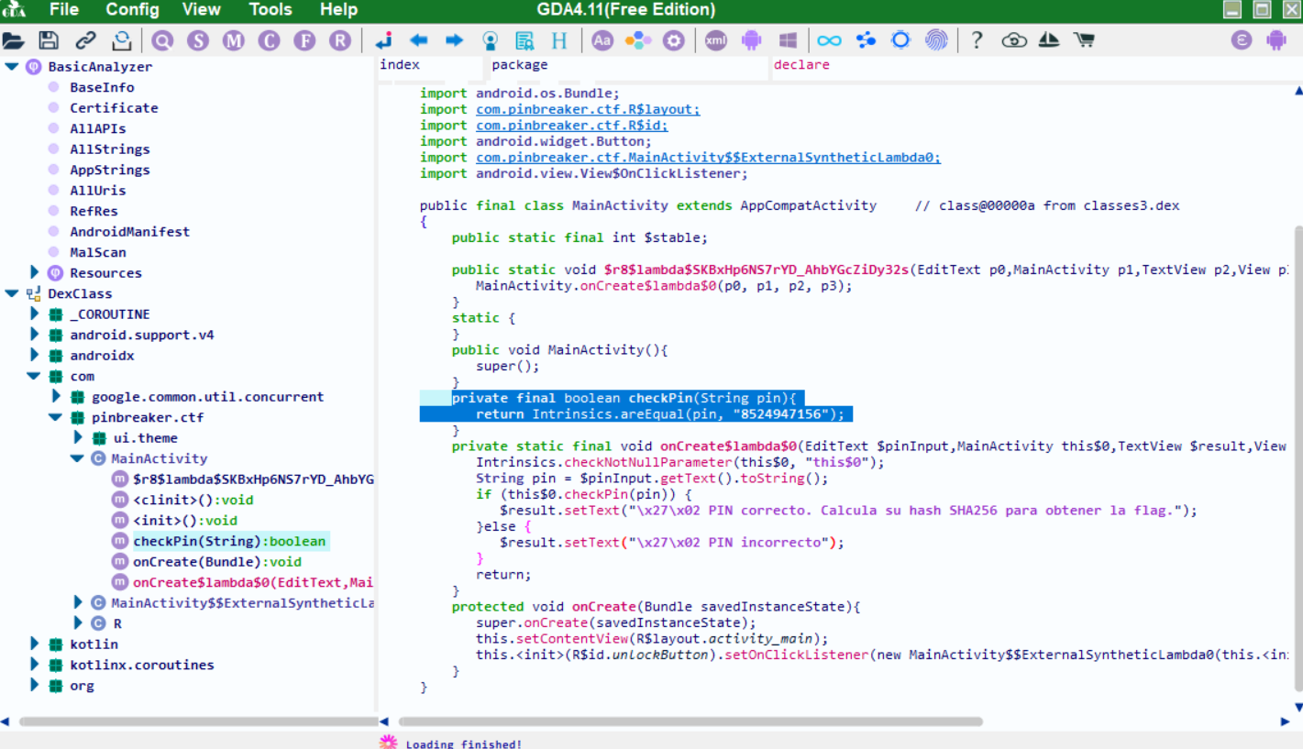Image resolution: width=1303 pixels, height=749 pixels.
Task: Click the teal H hex icon
Action: click(559, 40)
